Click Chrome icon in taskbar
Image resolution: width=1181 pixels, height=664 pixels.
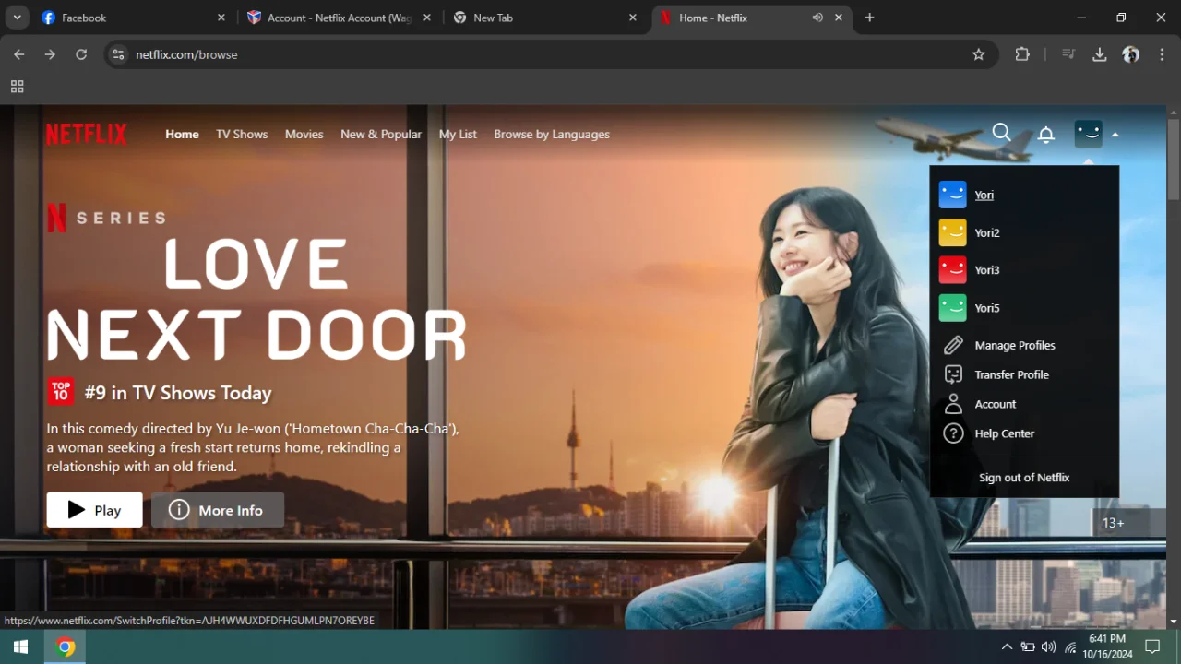pos(66,646)
